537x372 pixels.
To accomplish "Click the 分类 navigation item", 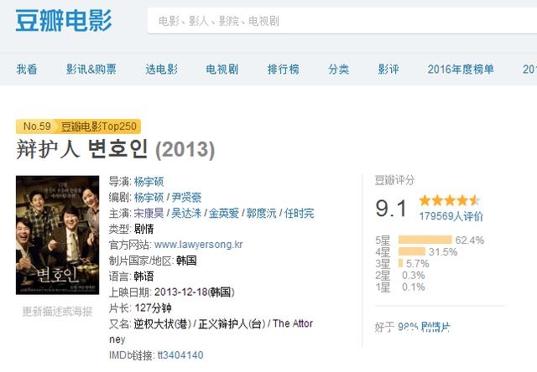I will coord(338,70).
